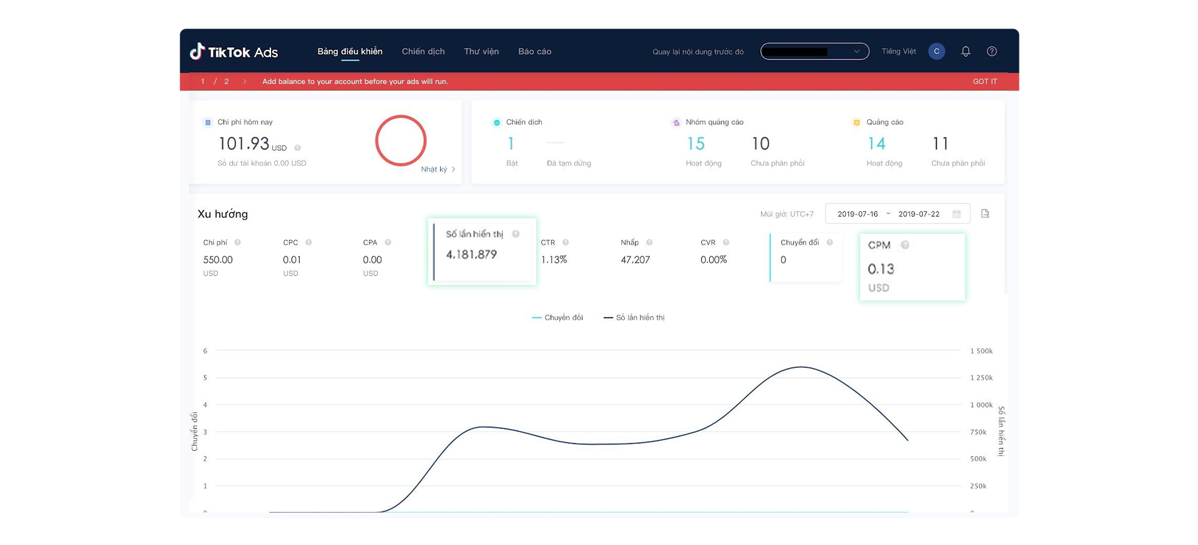
Task: Click the start date 2019-07-16 field
Action: click(x=857, y=214)
